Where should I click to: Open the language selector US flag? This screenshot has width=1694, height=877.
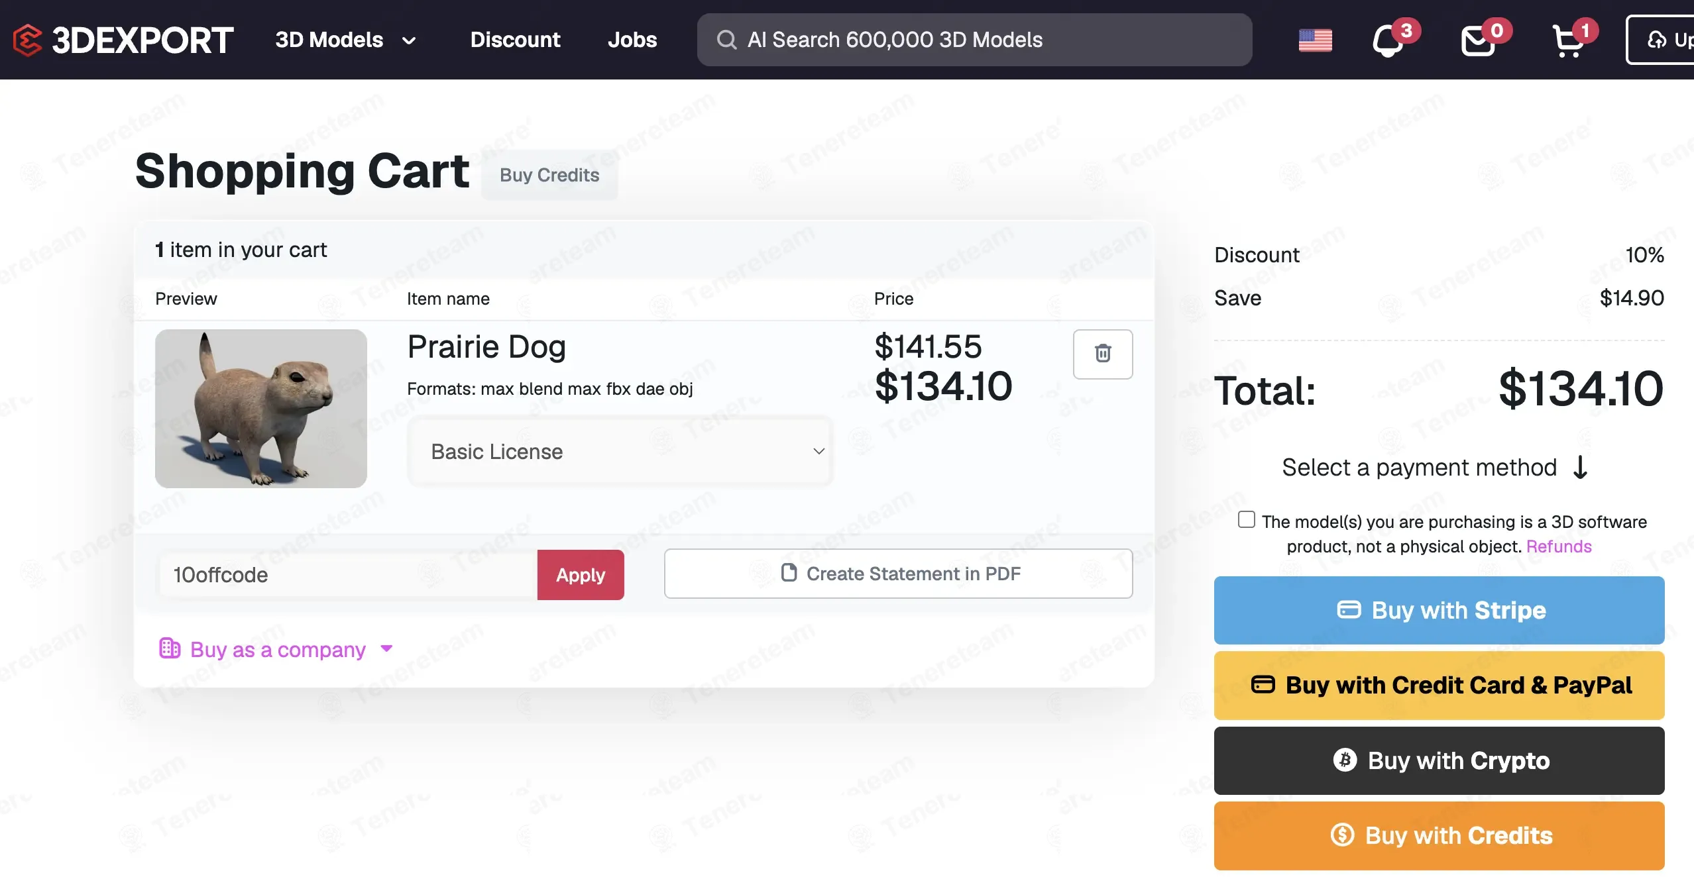click(x=1315, y=40)
